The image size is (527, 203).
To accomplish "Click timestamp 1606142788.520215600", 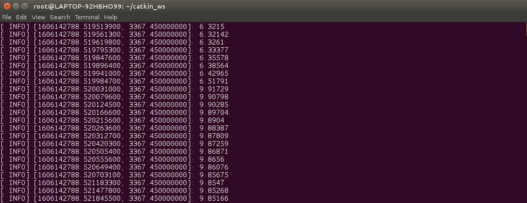I will (80, 120).
